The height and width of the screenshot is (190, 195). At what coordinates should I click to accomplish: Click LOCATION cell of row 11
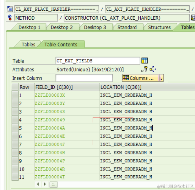pos(147,177)
